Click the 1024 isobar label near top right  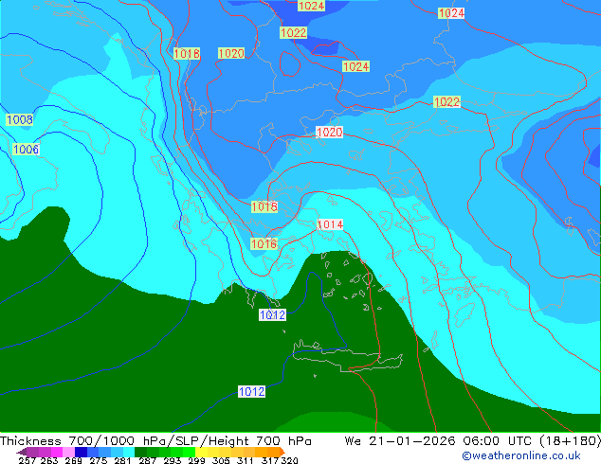[x=451, y=13]
